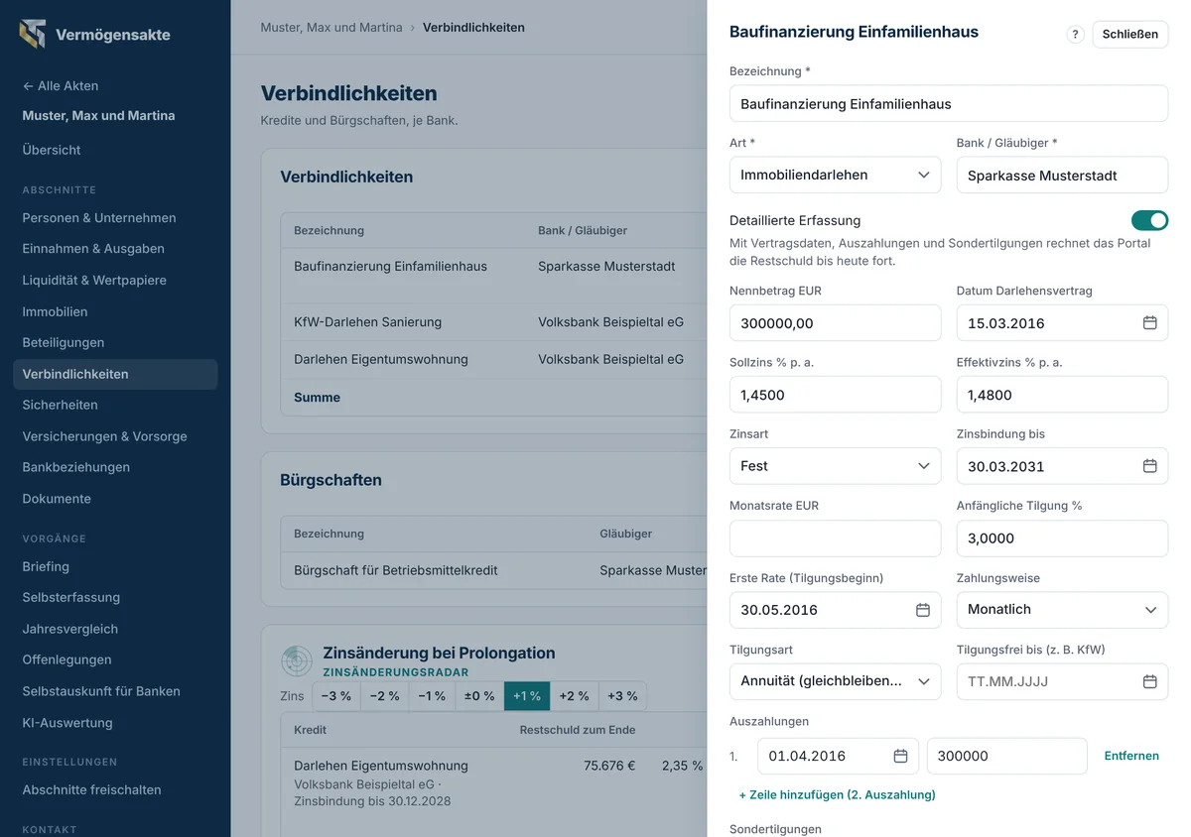Click the Effektivzins % p. a. field
1191x837 pixels.
tap(1062, 395)
